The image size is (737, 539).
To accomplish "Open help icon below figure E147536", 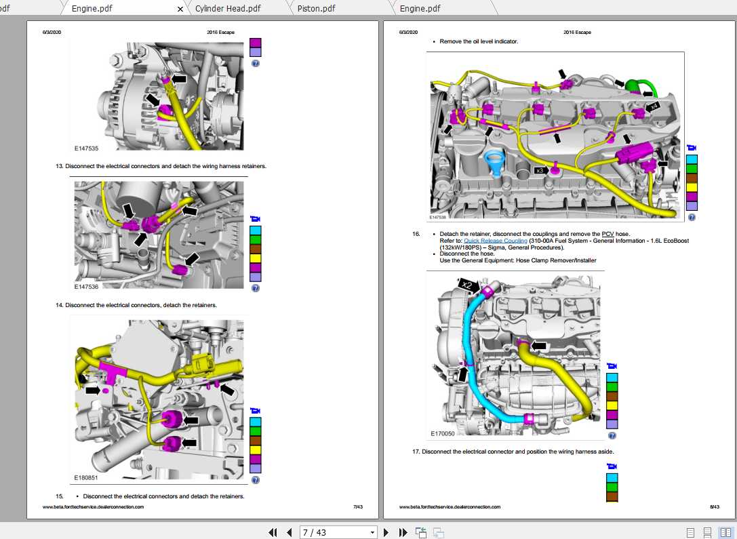I will pyautogui.click(x=256, y=287).
